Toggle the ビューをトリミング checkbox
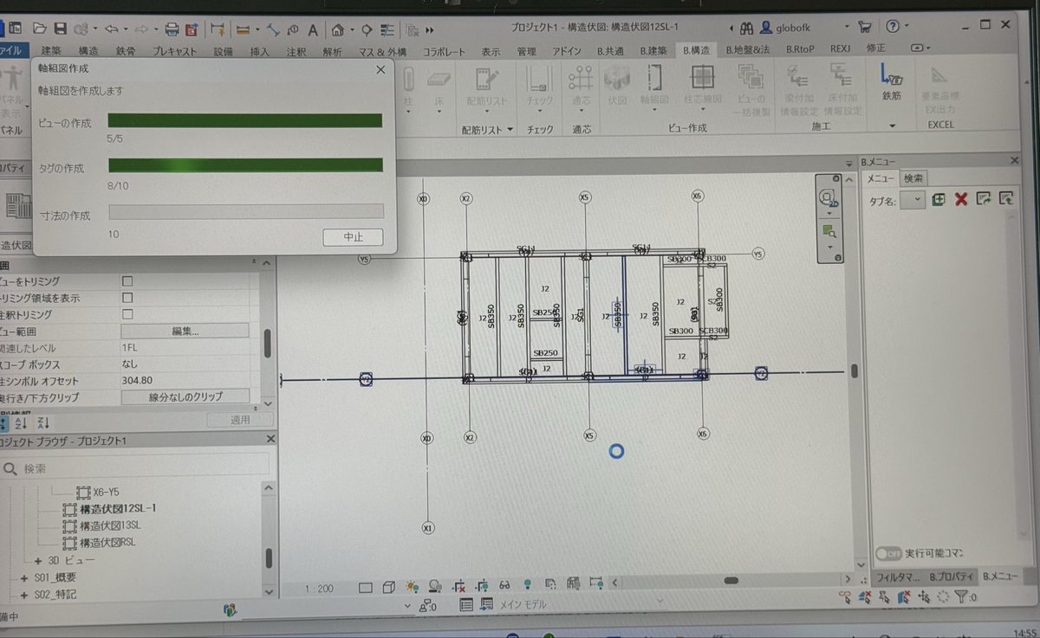Image resolution: width=1040 pixels, height=638 pixels. tap(127, 281)
